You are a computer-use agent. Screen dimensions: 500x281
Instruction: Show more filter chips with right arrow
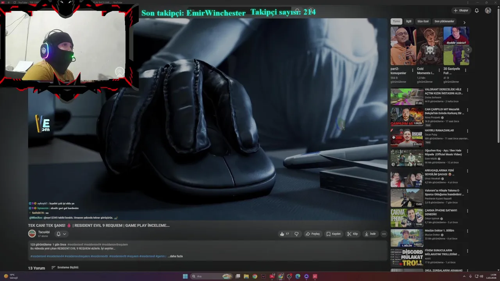pyautogui.click(x=464, y=22)
